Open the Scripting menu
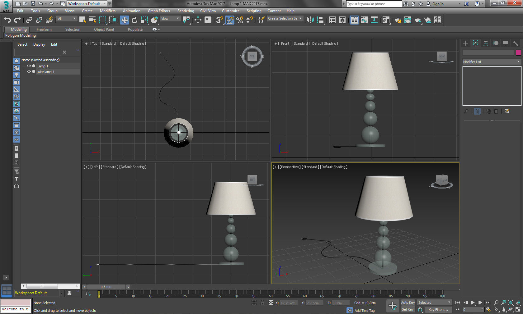The width and height of the screenshot is (523, 314). (x=254, y=11)
